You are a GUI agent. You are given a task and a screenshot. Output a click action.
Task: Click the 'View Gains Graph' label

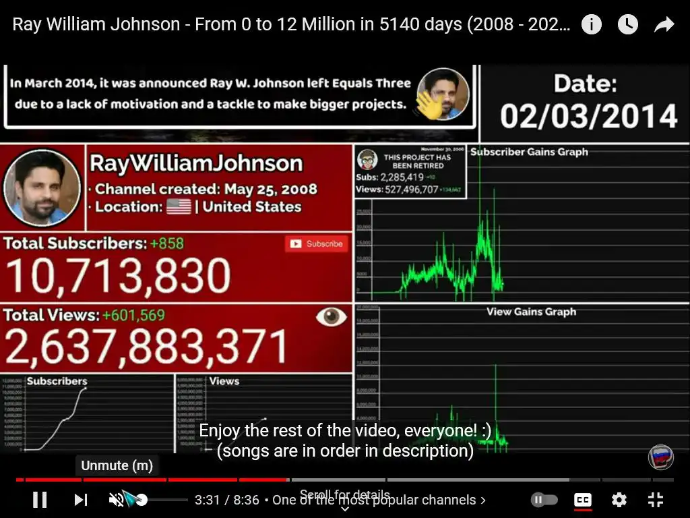pyautogui.click(x=531, y=312)
